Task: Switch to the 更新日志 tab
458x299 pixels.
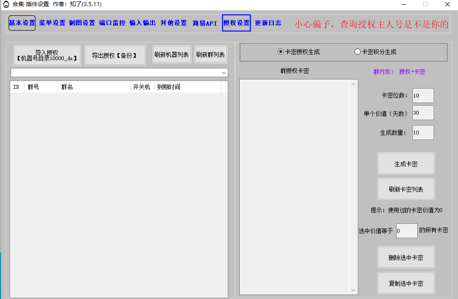Action: (268, 23)
